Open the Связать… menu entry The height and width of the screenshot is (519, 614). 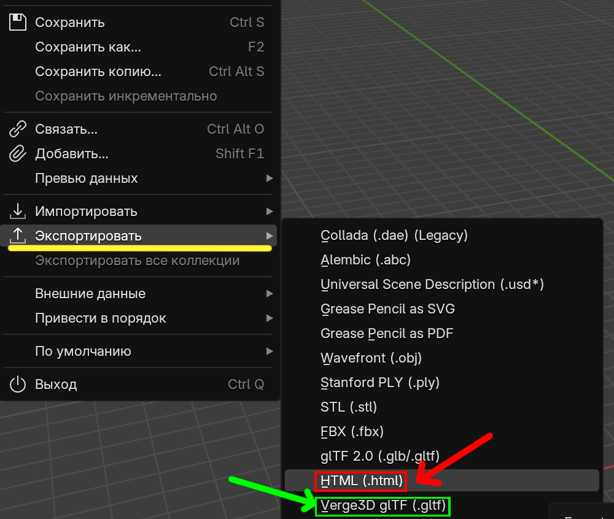point(138,129)
